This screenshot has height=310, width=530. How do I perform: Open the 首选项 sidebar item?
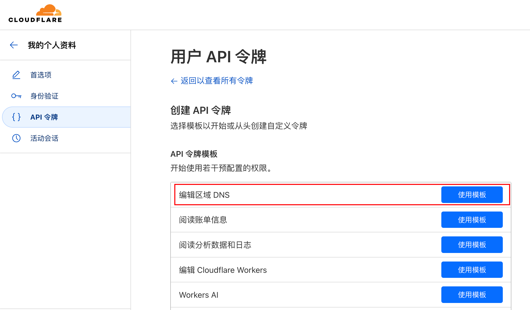pos(65,75)
